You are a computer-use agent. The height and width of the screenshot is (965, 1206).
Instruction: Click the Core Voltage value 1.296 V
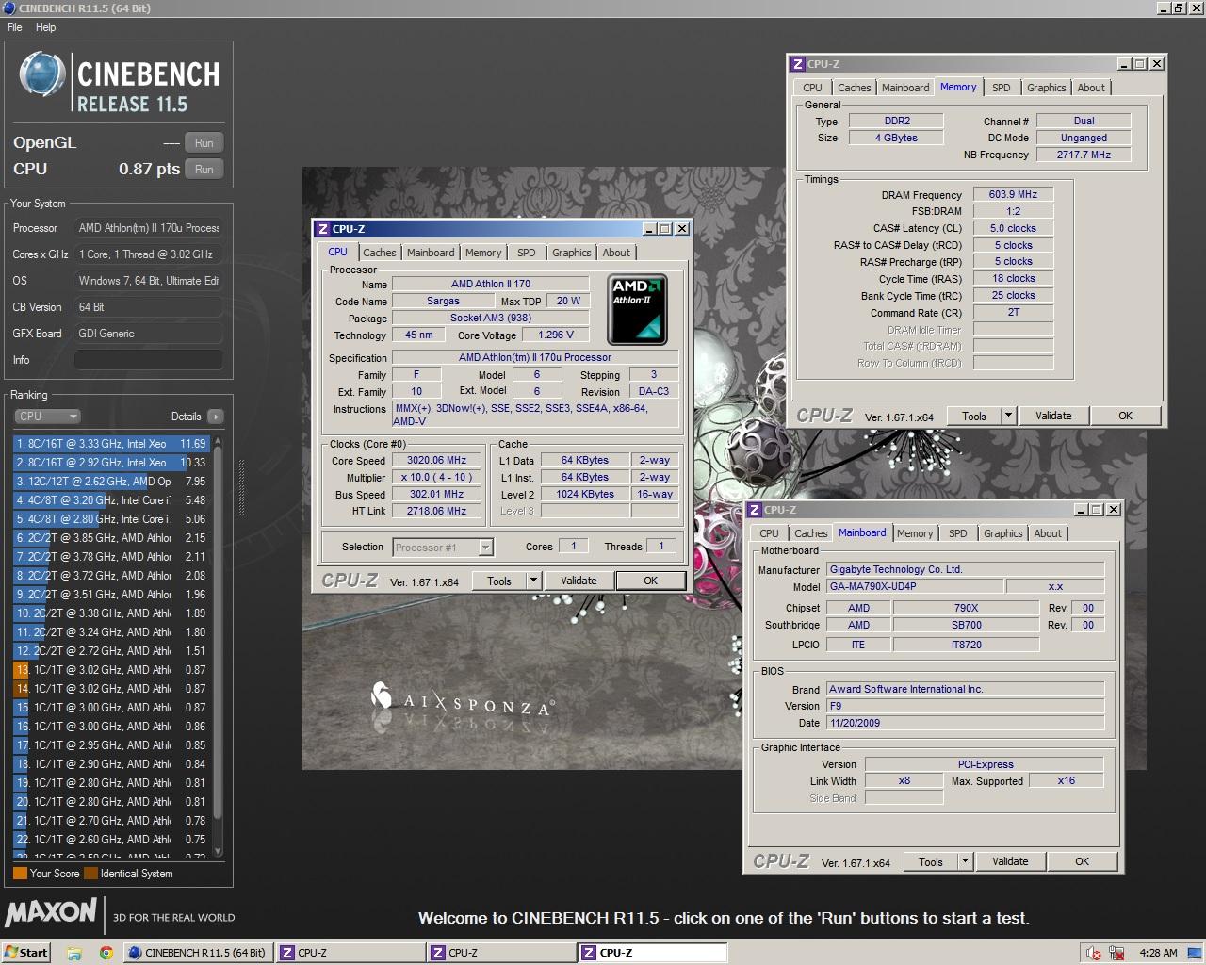tap(556, 335)
